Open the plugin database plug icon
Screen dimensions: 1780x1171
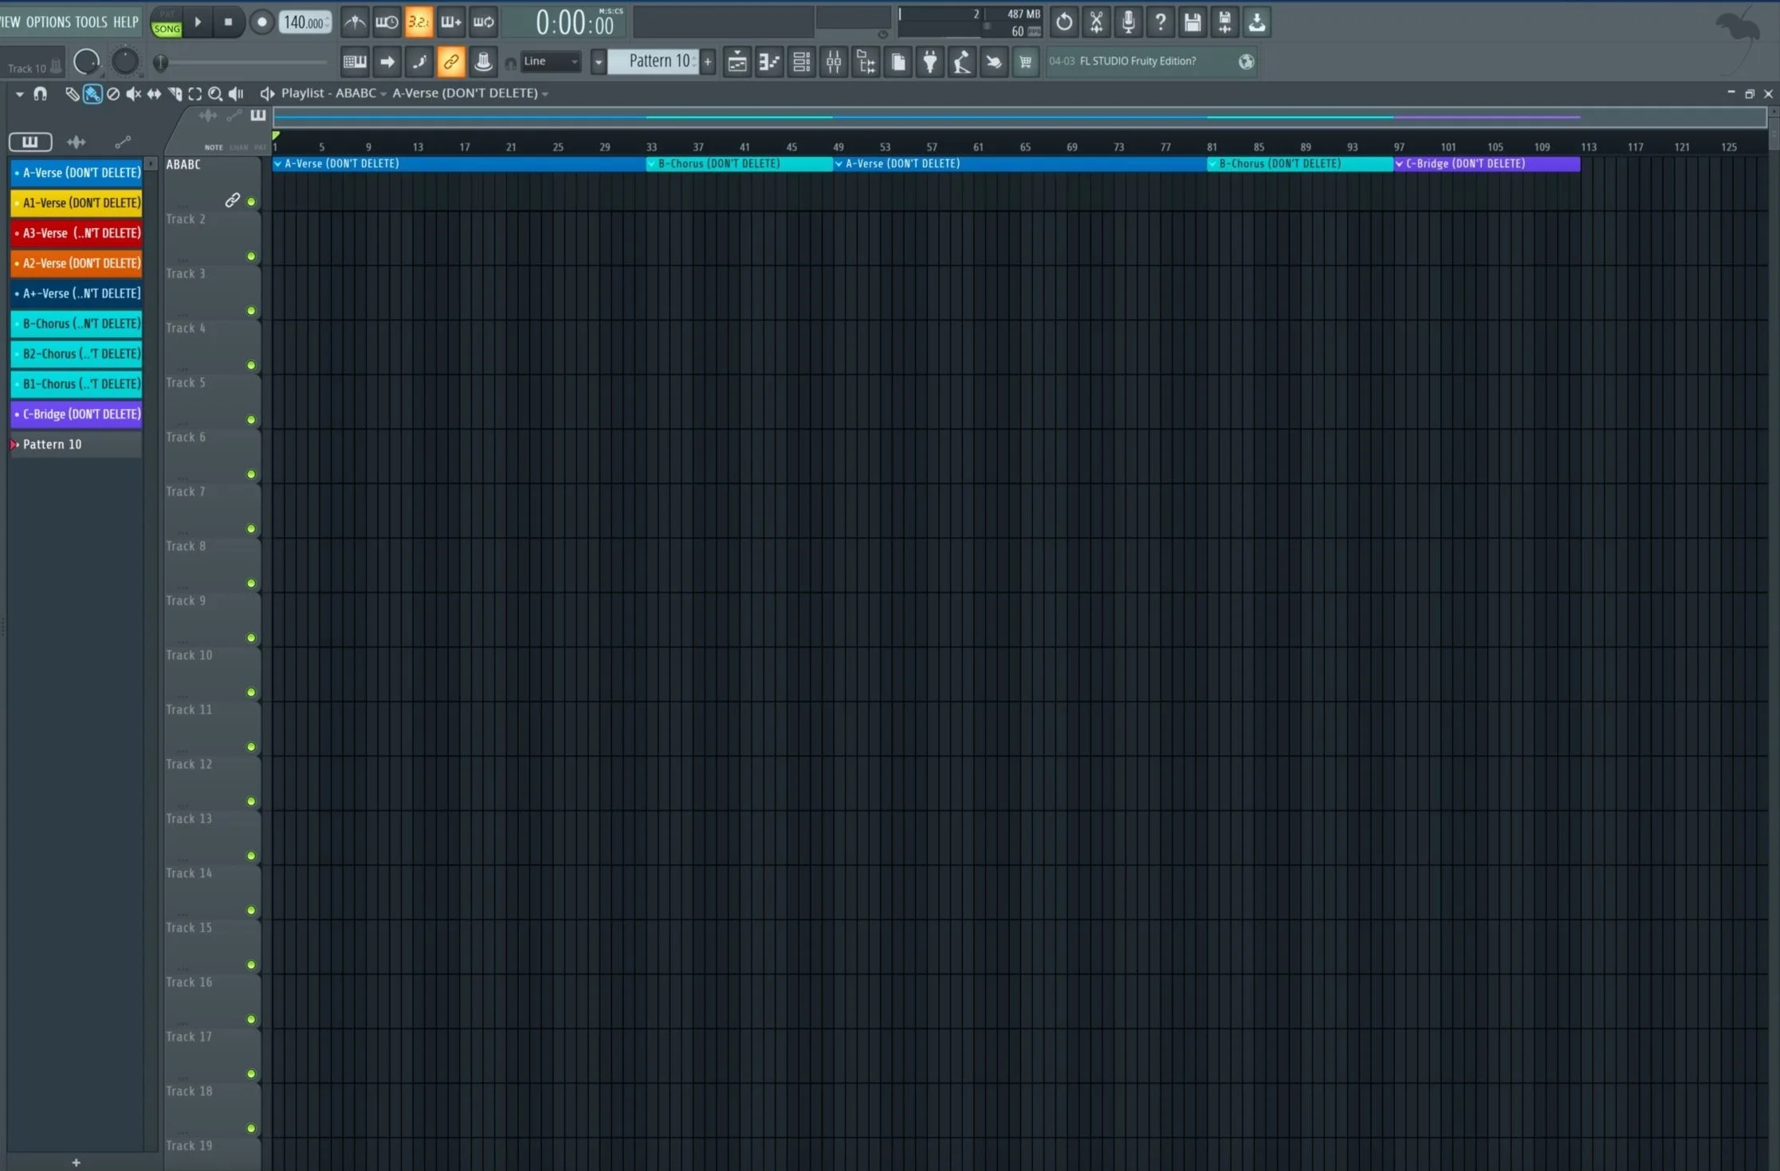click(930, 61)
